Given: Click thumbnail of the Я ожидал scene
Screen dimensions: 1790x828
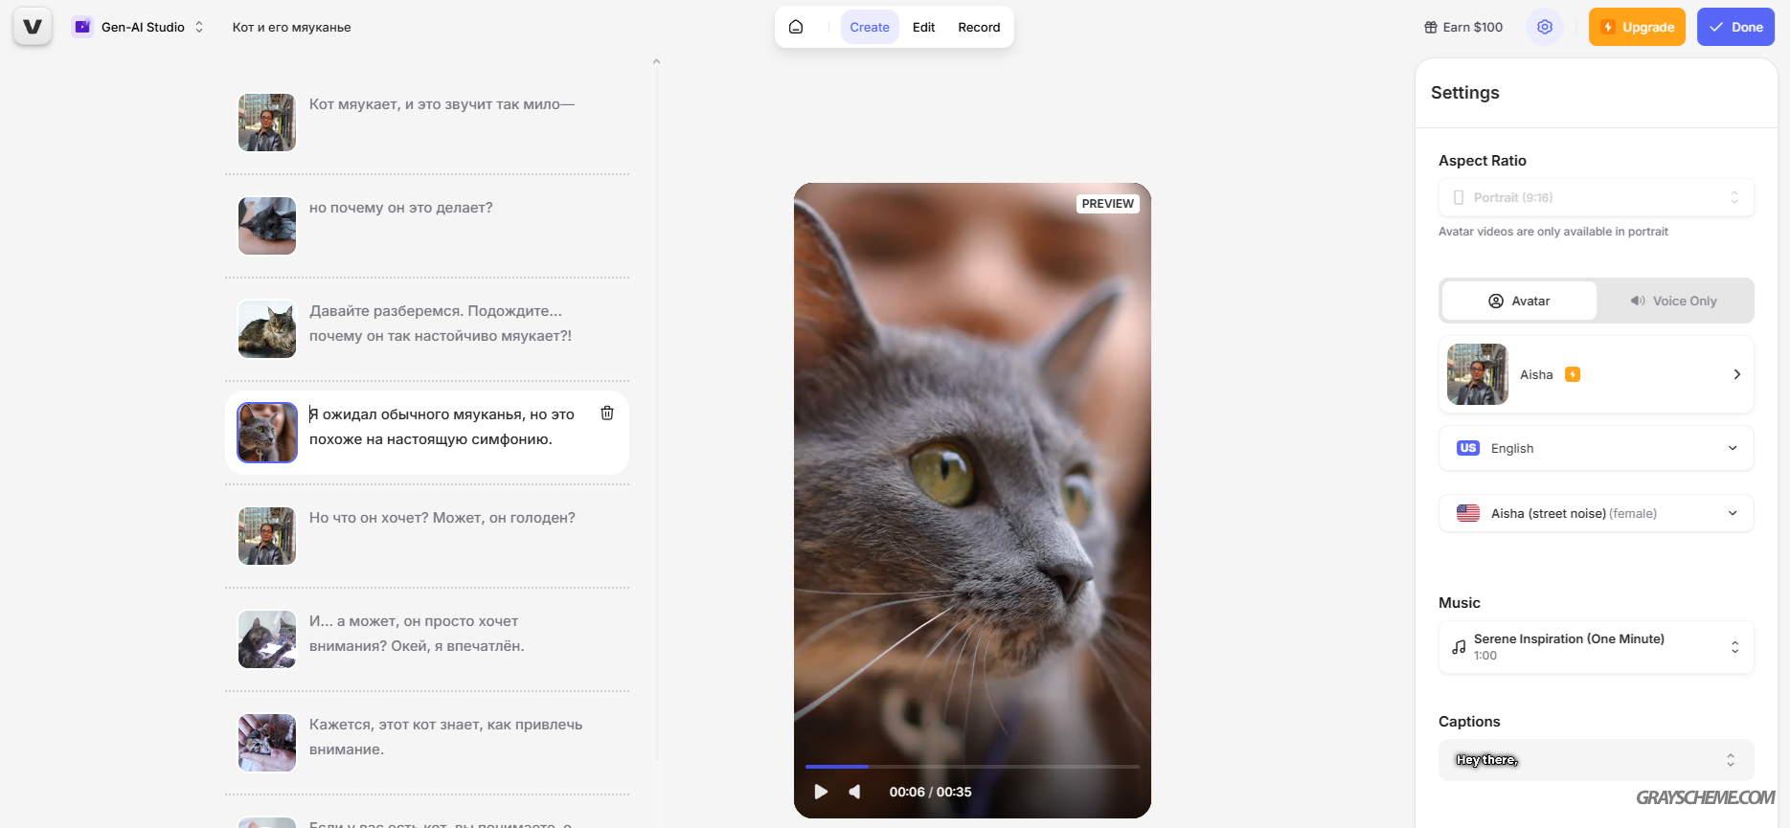Looking at the screenshot, I should tap(267, 433).
